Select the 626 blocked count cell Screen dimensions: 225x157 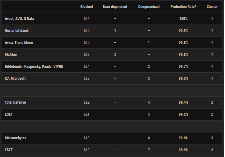[x=87, y=19]
